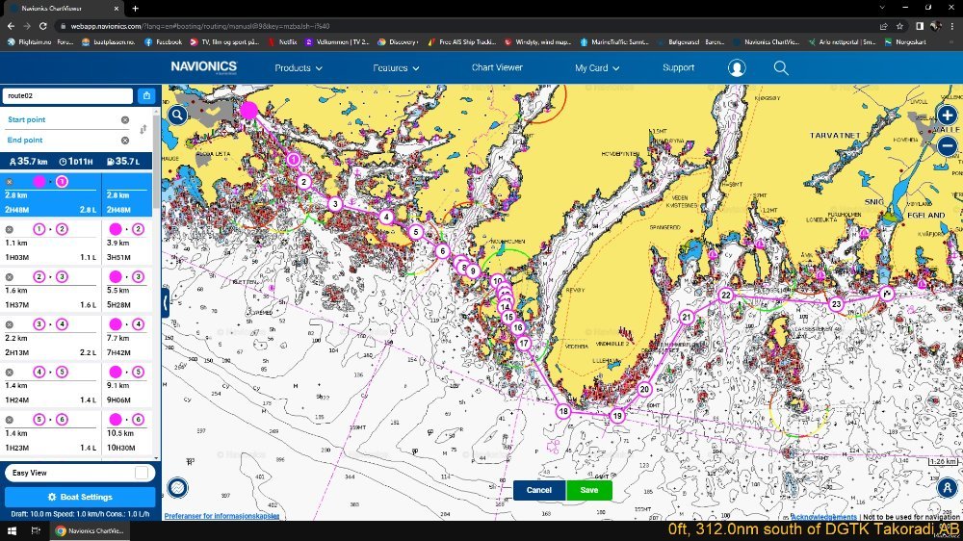Click the End point field

pos(62,141)
